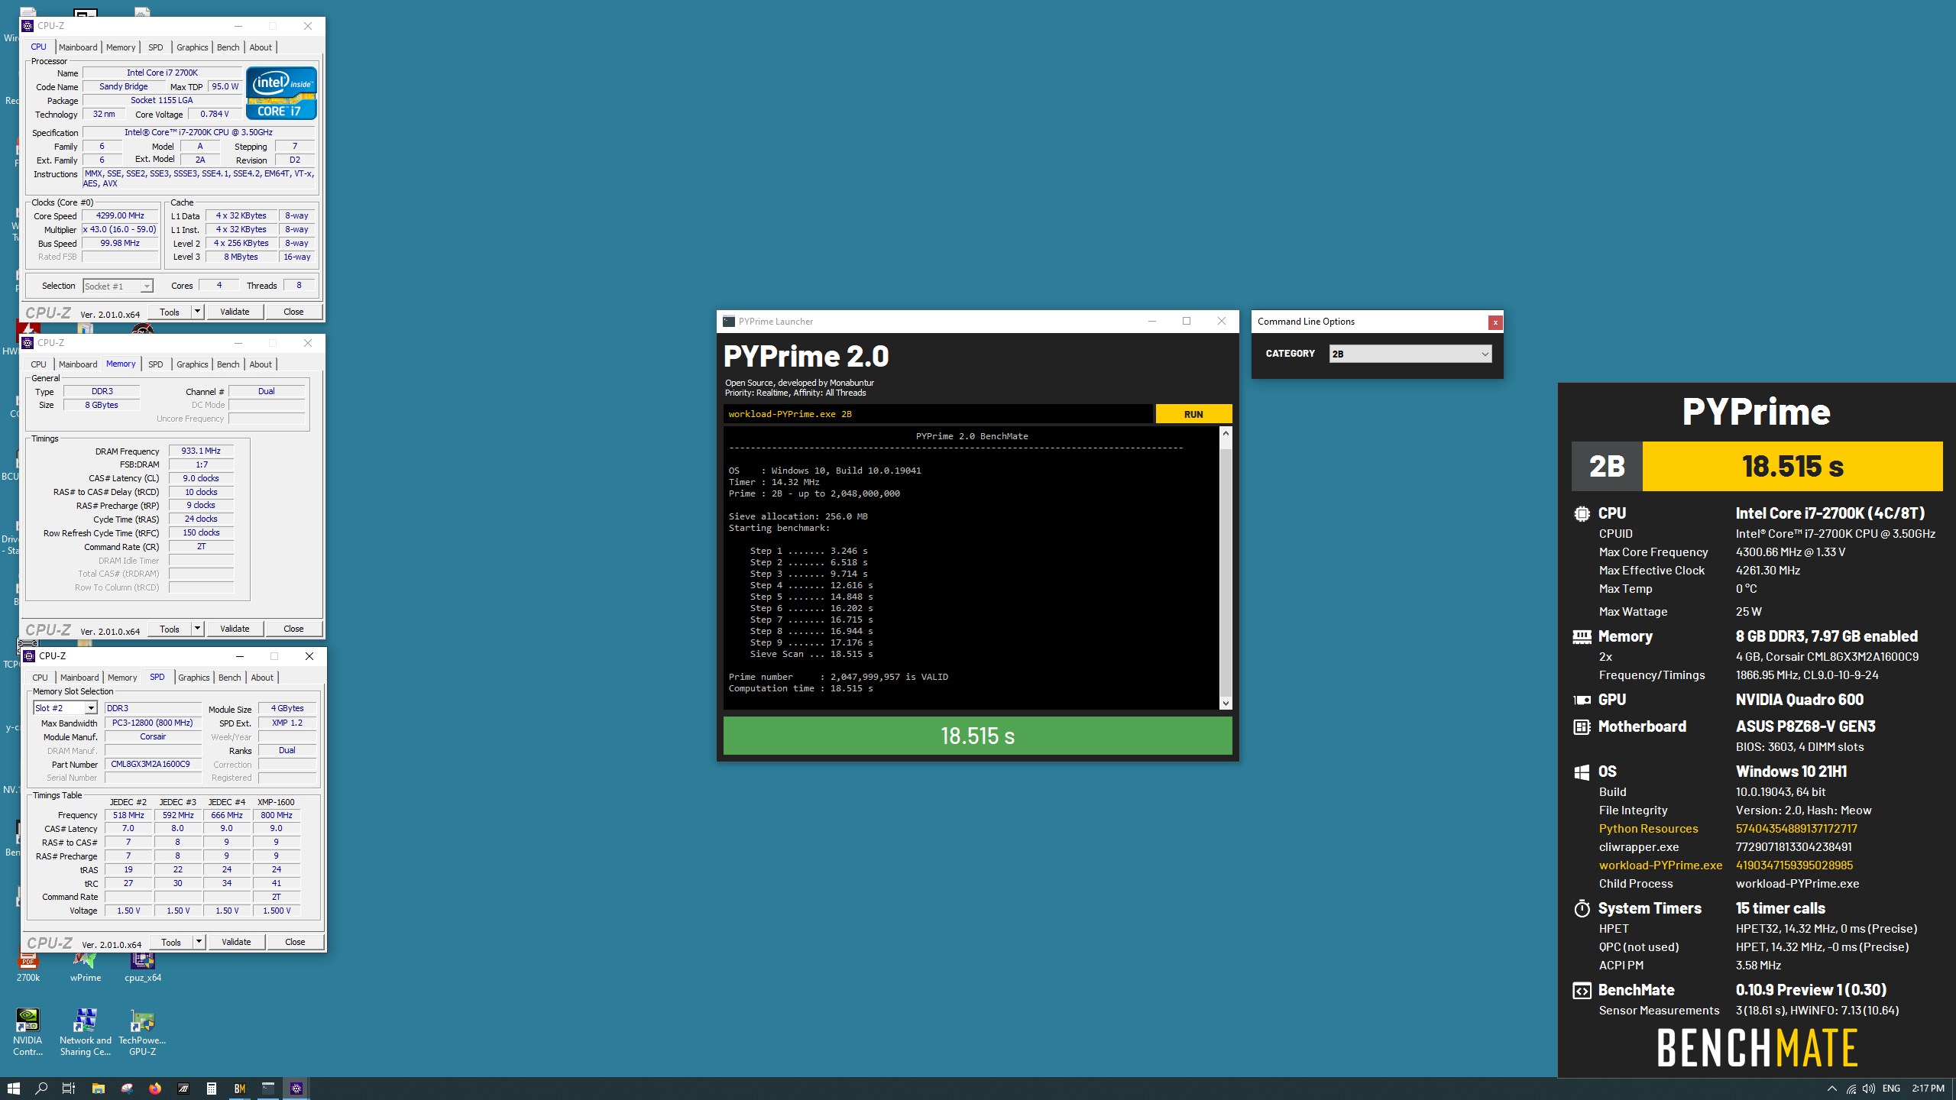Viewport: 1956px width, 1100px height.
Task: Select the wPrime desktop shortcut
Action: click(86, 966)
